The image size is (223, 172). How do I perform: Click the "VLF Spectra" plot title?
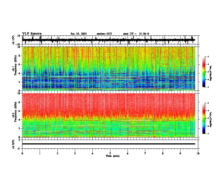(32, 34)
